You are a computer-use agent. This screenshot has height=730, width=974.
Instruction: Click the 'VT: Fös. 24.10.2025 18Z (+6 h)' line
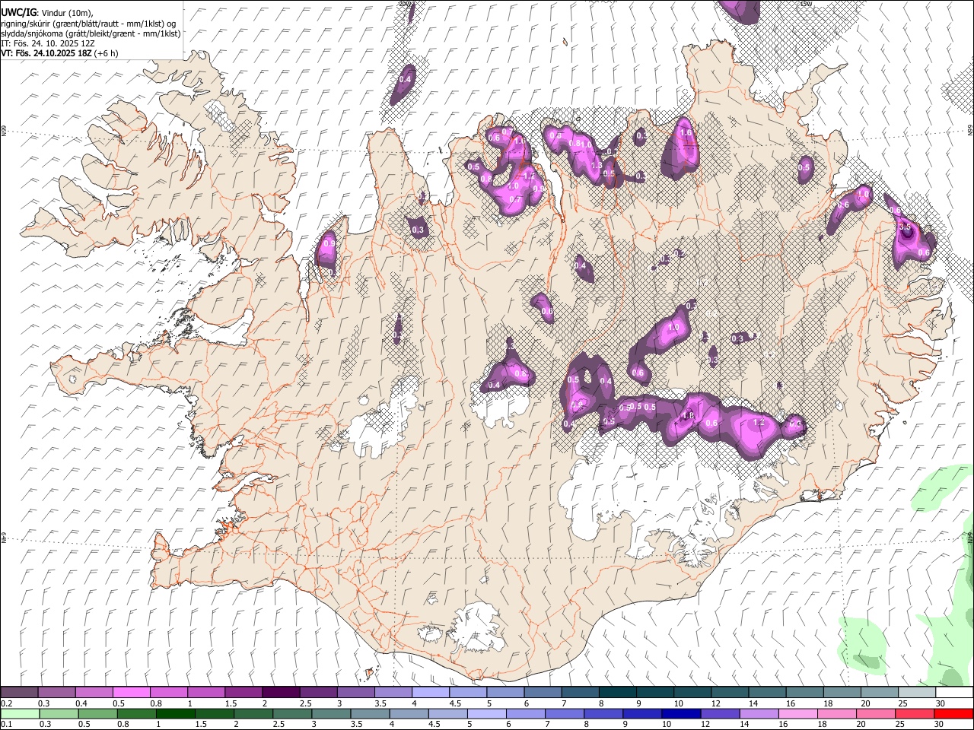59,53
